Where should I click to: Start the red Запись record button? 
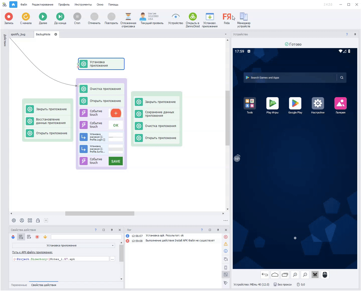tap(9, 17)
